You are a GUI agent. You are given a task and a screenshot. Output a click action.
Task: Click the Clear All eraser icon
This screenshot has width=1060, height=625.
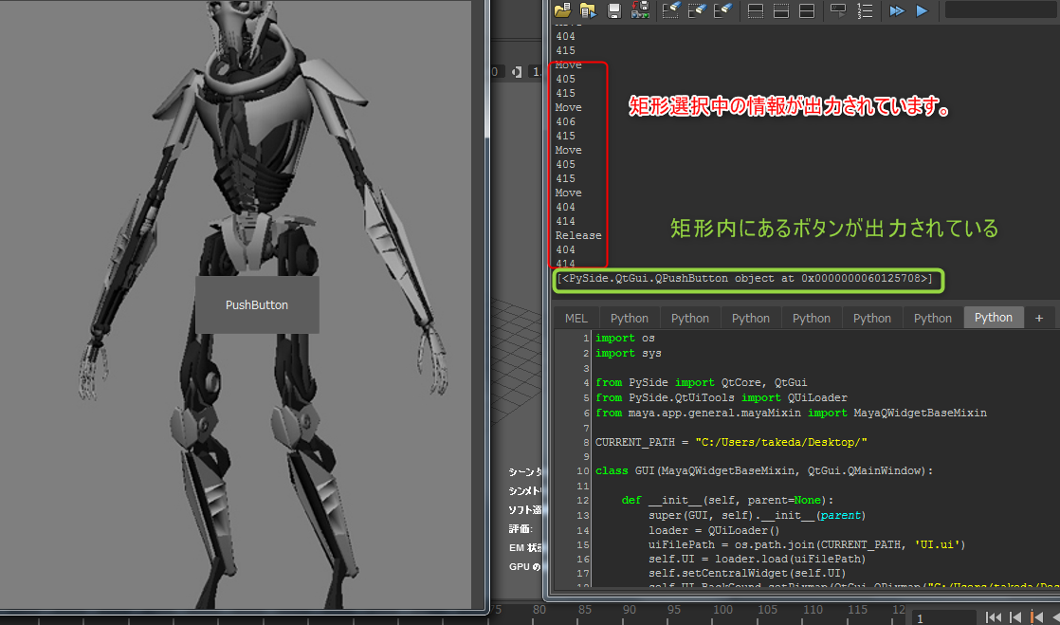tap(722, 10)
